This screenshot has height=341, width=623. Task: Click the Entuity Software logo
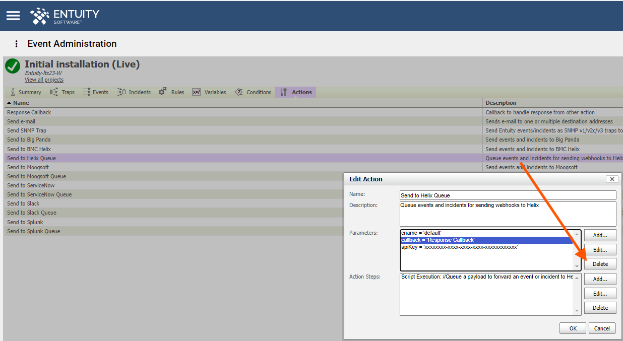click(65, 16)
